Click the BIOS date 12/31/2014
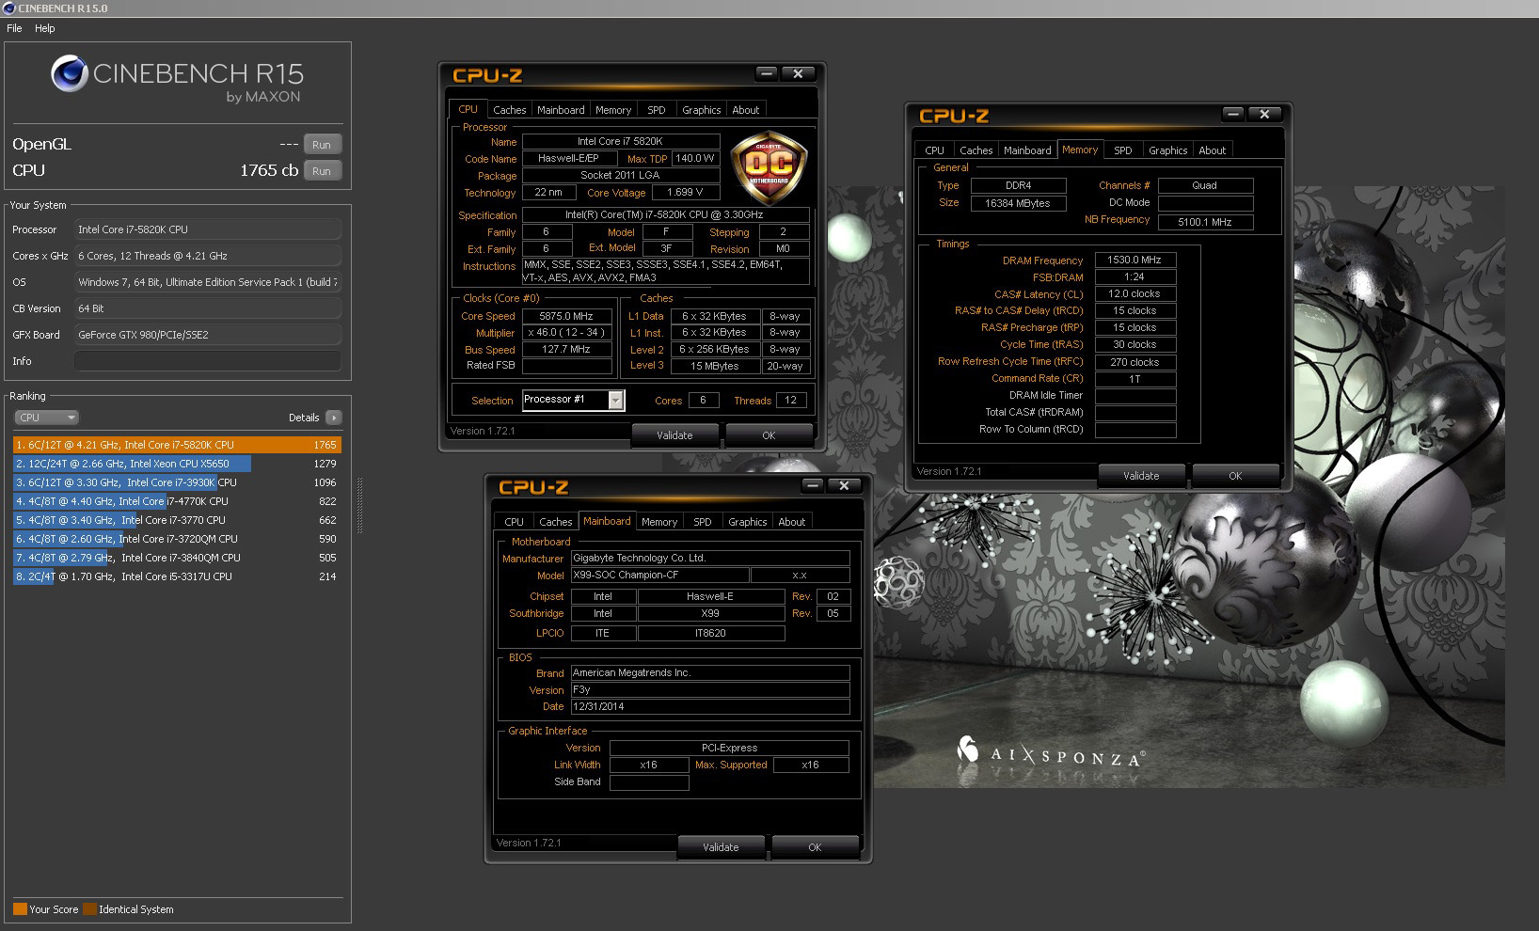The image size is (1539, 931). tap(710, 707)
